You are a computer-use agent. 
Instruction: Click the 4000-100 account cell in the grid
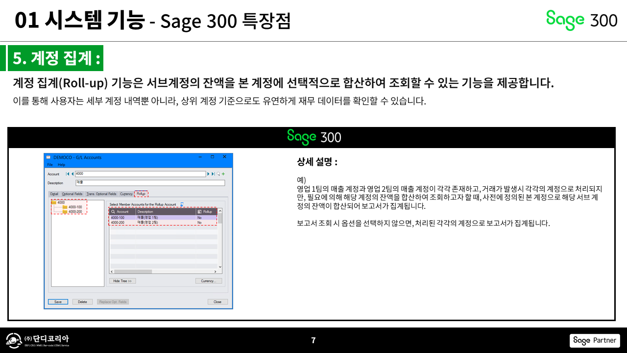click(x=122, y=217)
